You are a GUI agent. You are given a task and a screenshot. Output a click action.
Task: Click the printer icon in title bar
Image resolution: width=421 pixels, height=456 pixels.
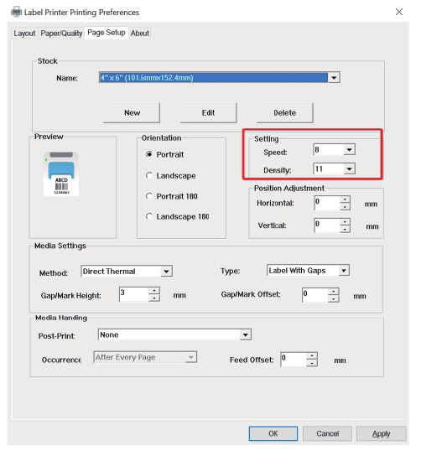tap(16, 13)
